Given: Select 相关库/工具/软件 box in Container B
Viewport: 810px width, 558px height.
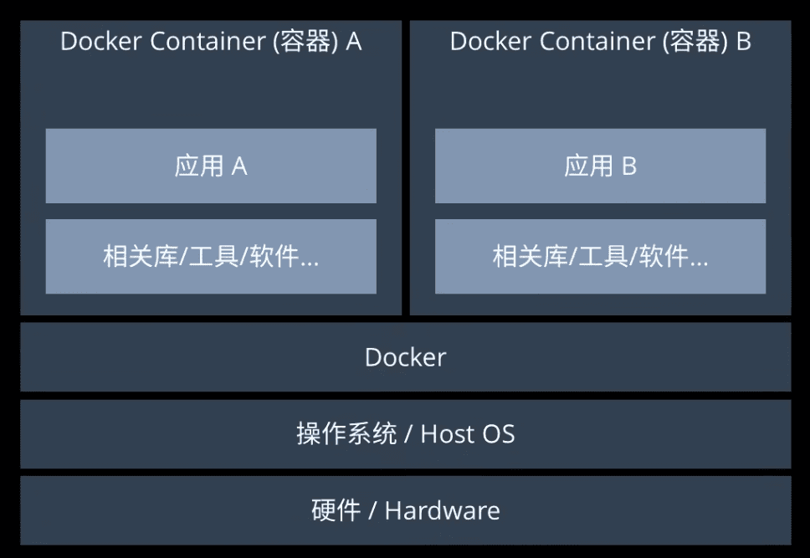Looking at the screenshot, I should coord(600,257).
